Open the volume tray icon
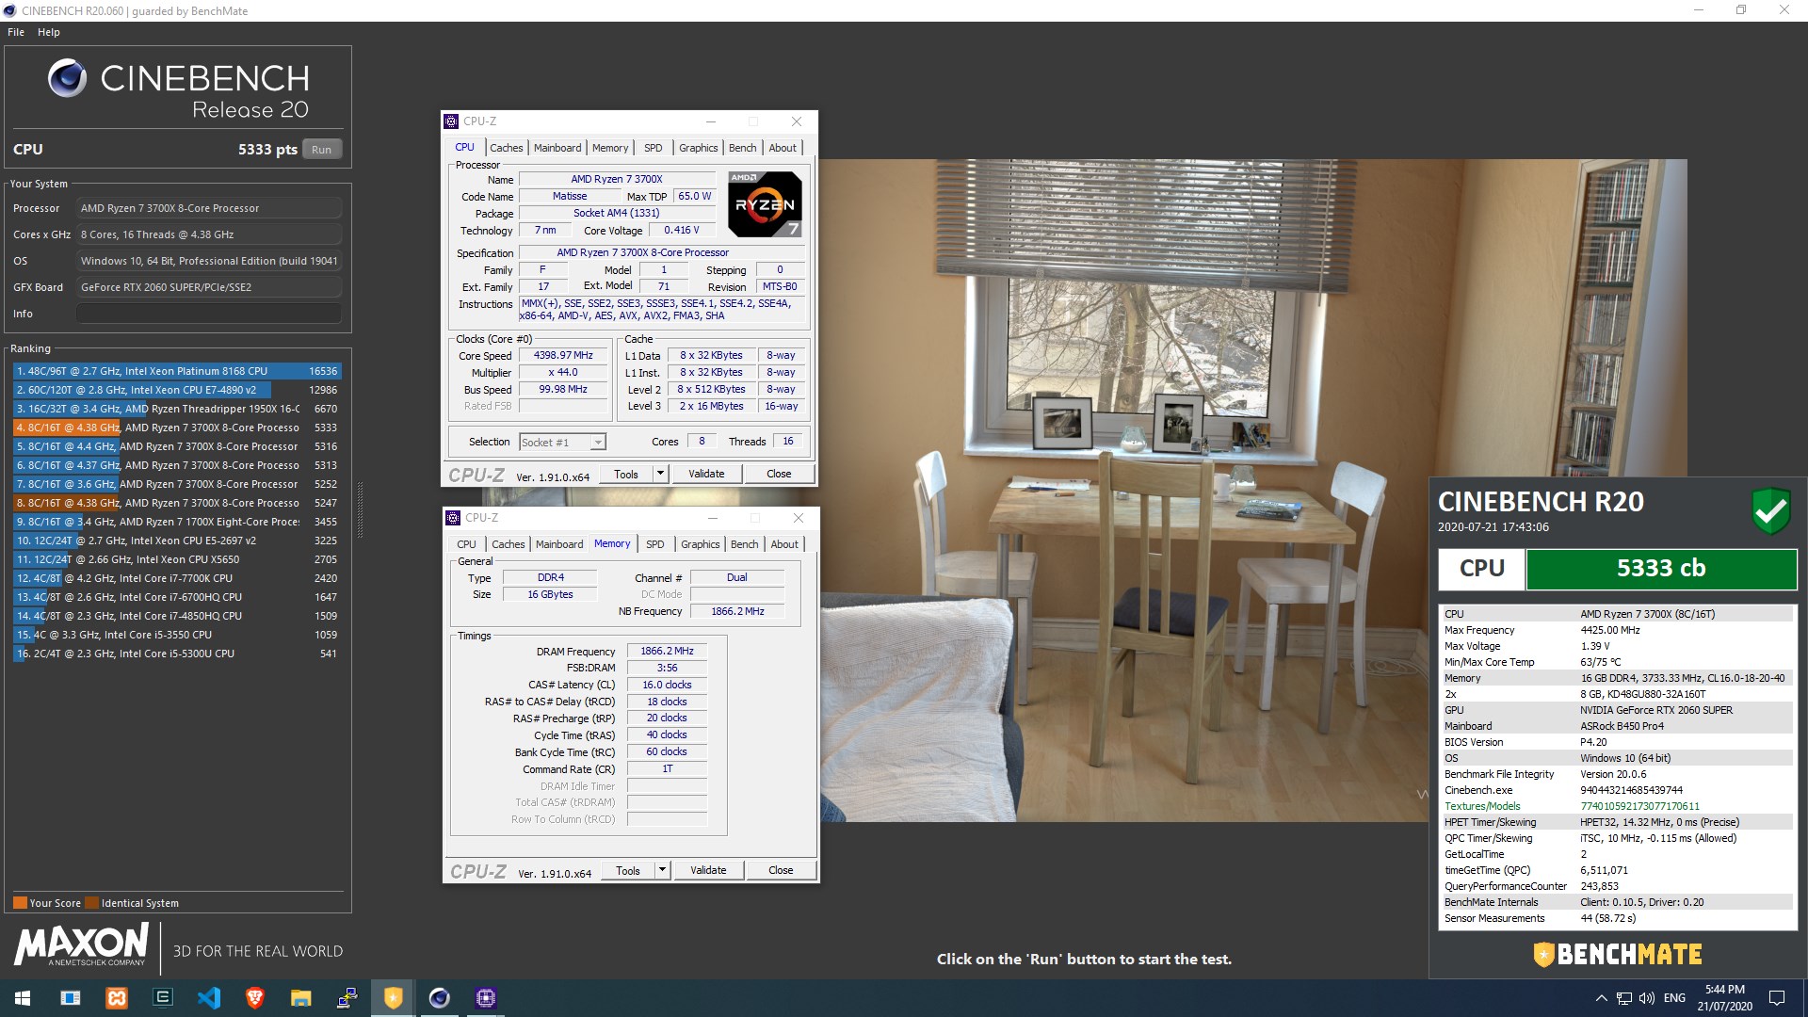 1647,998
